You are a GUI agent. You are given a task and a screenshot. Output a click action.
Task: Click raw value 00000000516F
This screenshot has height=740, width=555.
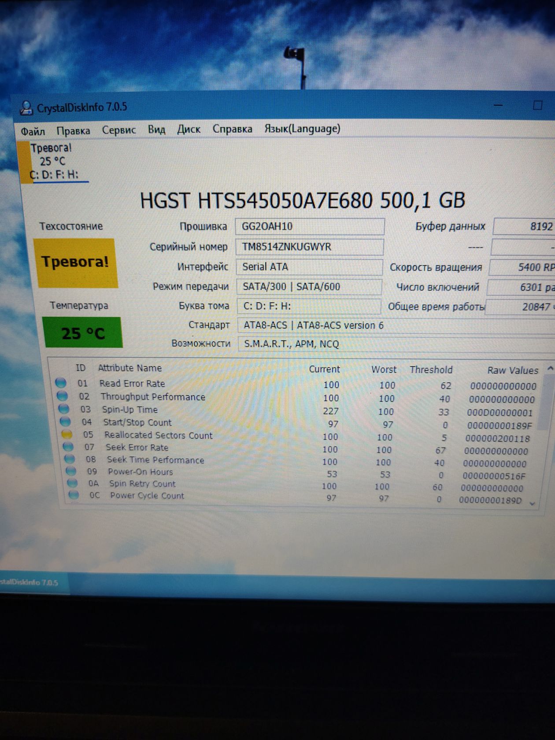tap(494, 476)
